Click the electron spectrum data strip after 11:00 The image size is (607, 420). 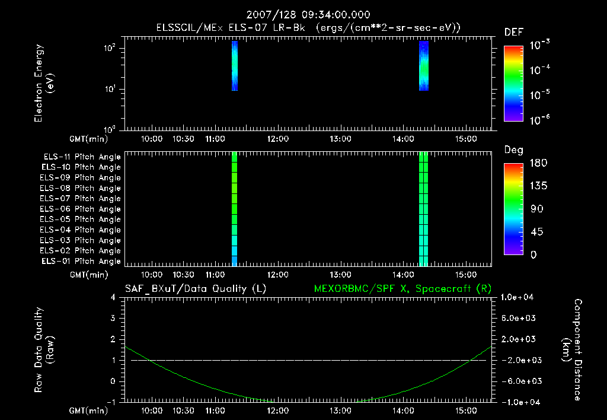pos(235,66)
